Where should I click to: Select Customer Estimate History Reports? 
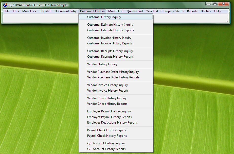pyautogui.click(x=116, y=30)
